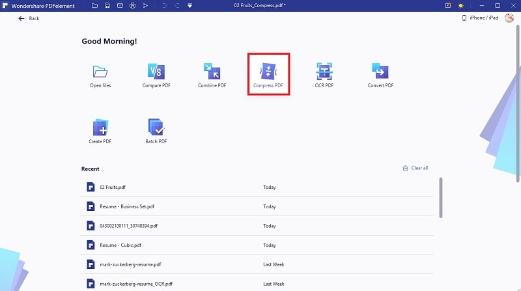Open recent file 02 Fruits.pdf

point(257,187)
